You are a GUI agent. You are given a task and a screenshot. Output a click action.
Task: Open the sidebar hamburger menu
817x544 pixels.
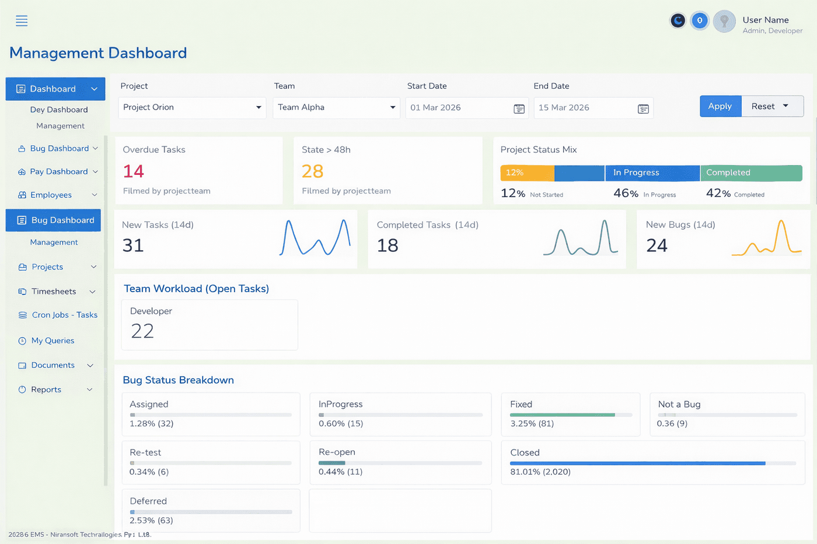click(22, 21)
